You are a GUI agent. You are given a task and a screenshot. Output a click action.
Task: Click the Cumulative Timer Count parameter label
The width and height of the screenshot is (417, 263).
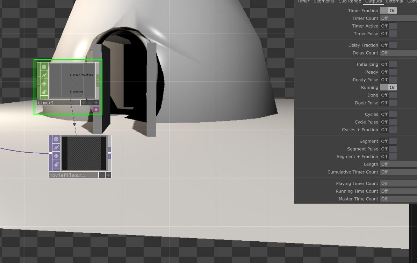pos(353,172)
